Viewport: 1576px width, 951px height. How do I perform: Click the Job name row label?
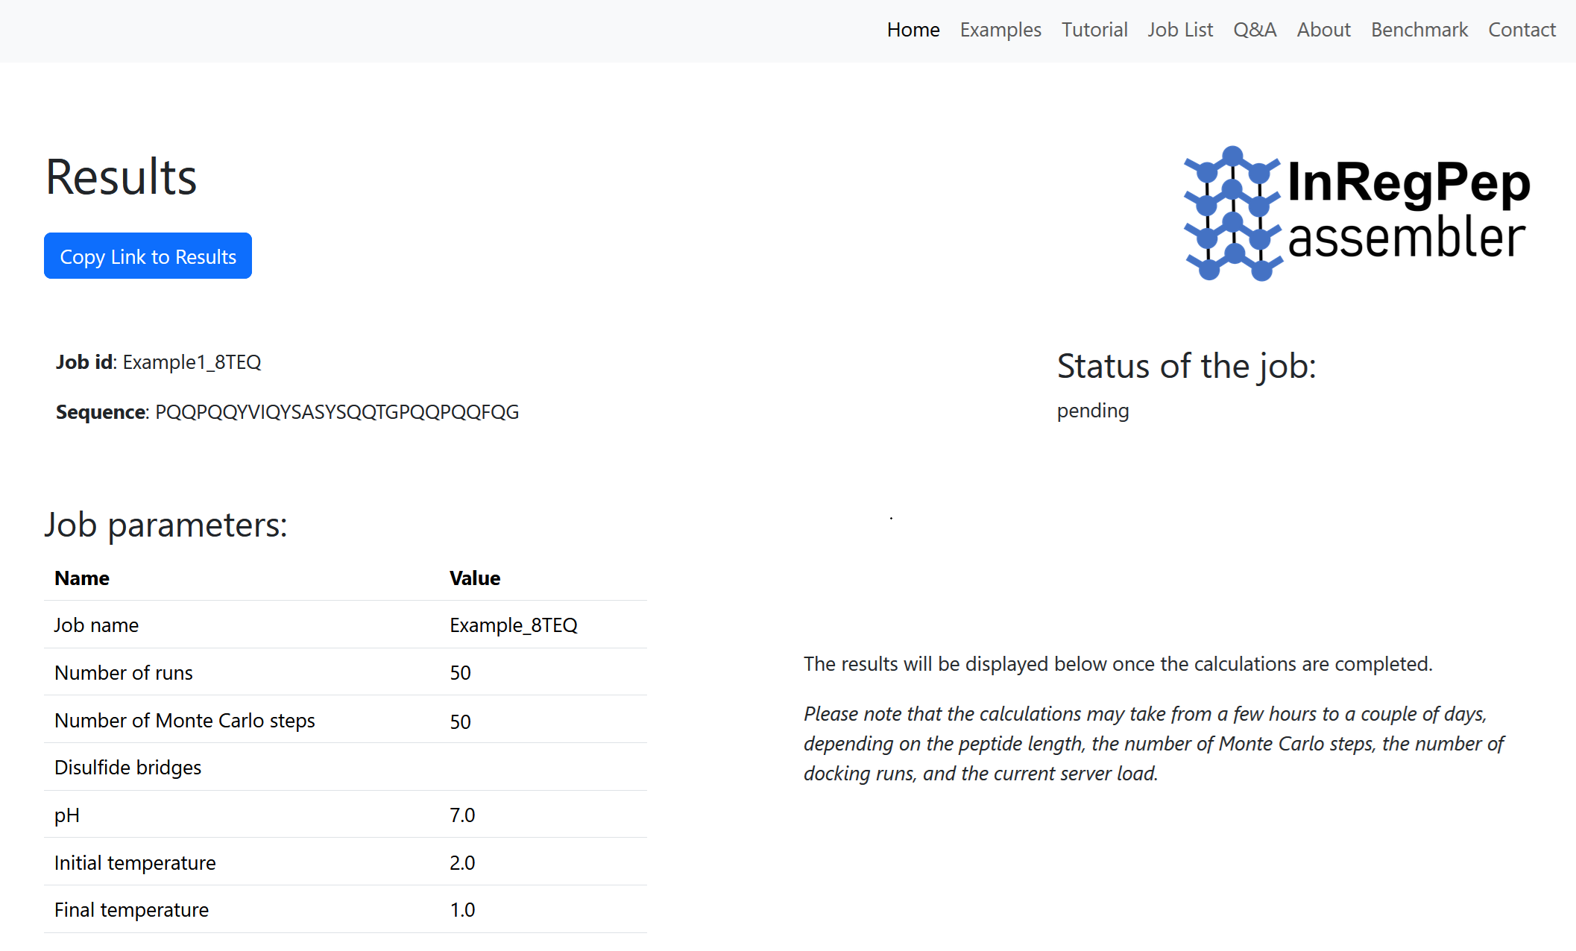[96, 625]
